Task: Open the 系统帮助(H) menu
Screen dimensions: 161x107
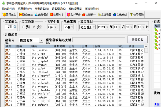Action: [x=92, y=9]
